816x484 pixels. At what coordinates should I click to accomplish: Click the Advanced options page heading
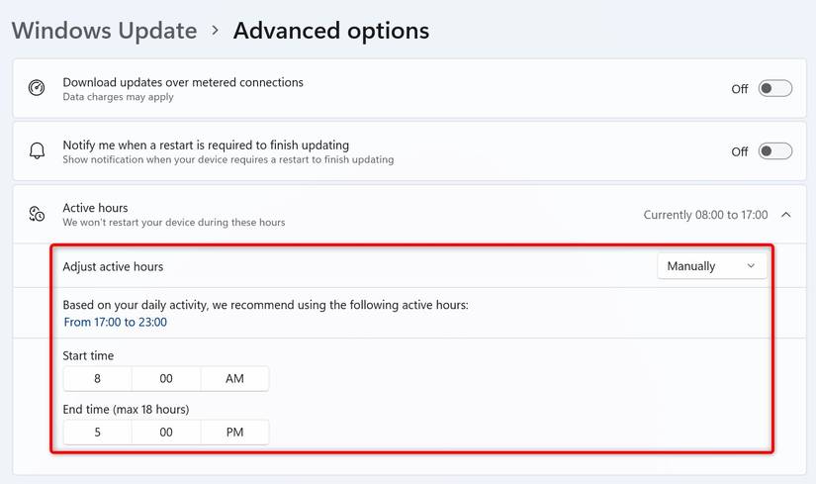[330, 31]
